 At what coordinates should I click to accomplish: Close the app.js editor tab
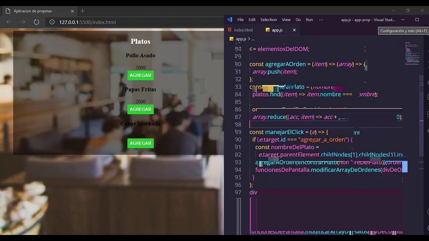(294, 30)
